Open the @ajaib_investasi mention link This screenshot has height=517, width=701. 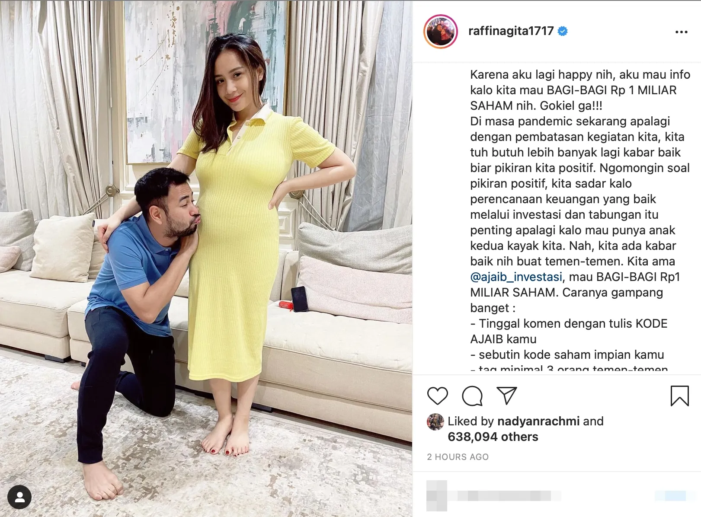(x=516, y=277)
